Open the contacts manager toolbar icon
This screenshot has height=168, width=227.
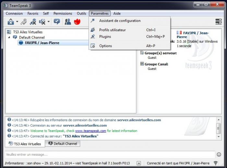click(68, 22)
